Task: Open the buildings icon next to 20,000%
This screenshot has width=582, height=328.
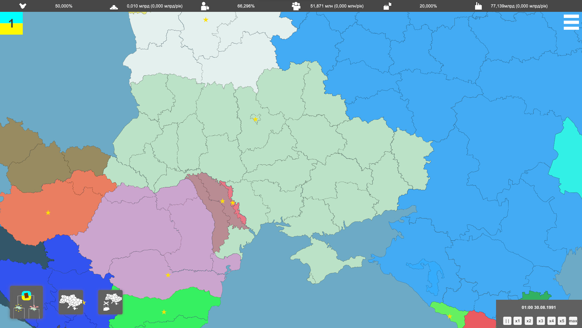Action: coord(388,5)
